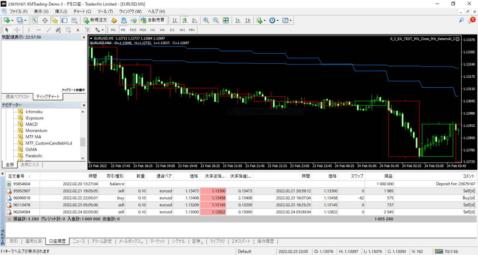Open the 操作履歴 terminal tab
Screen dimensions: 478x255
pos(266,241)
